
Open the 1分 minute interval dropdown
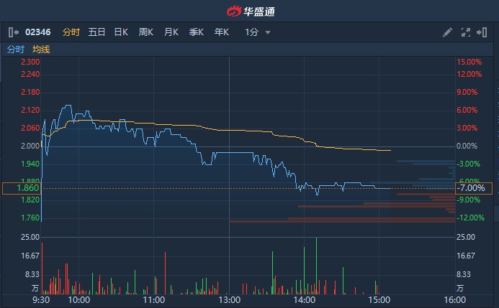coord(251,32)
